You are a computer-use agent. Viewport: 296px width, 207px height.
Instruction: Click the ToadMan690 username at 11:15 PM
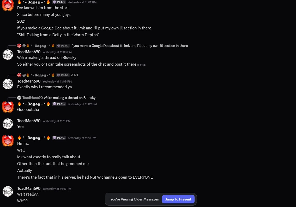click(29, 189)
